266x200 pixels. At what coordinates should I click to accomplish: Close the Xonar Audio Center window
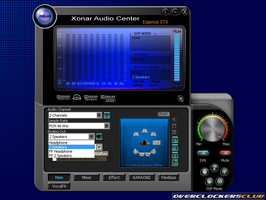coord(185,12)
